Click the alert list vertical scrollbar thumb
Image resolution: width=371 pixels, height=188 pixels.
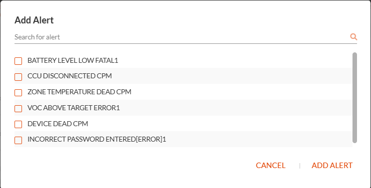(x=354, y=98)
